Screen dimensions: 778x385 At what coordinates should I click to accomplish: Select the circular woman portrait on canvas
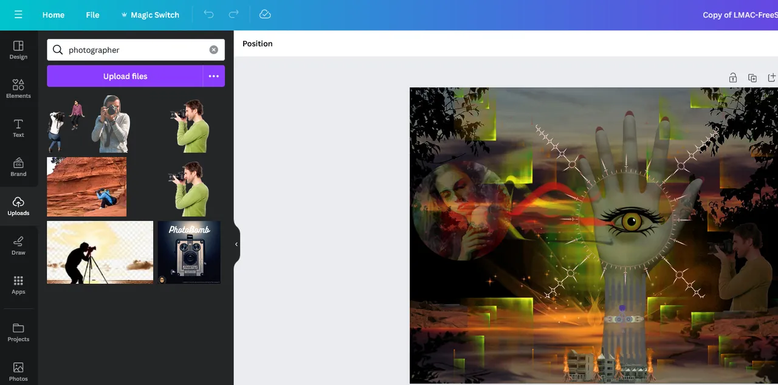point(461,211)
